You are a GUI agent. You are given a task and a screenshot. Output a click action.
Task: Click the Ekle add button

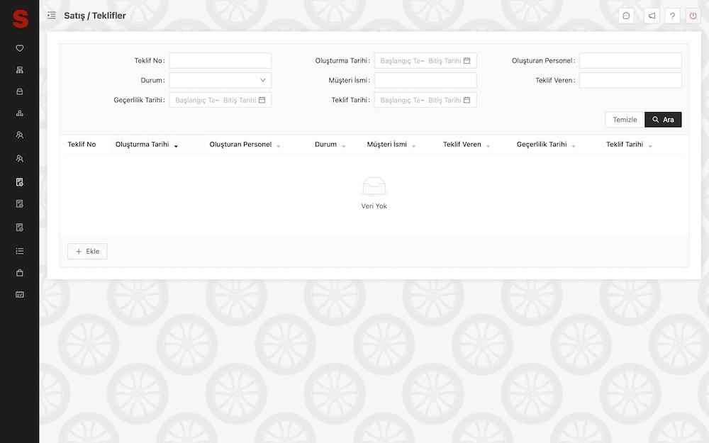click(87, 252)
